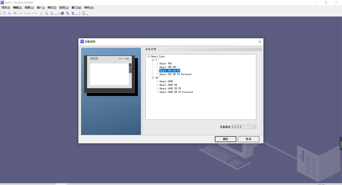The image size is (342, 185).
Task: Confirm with the 确定 button
Action: pos(225,139)
